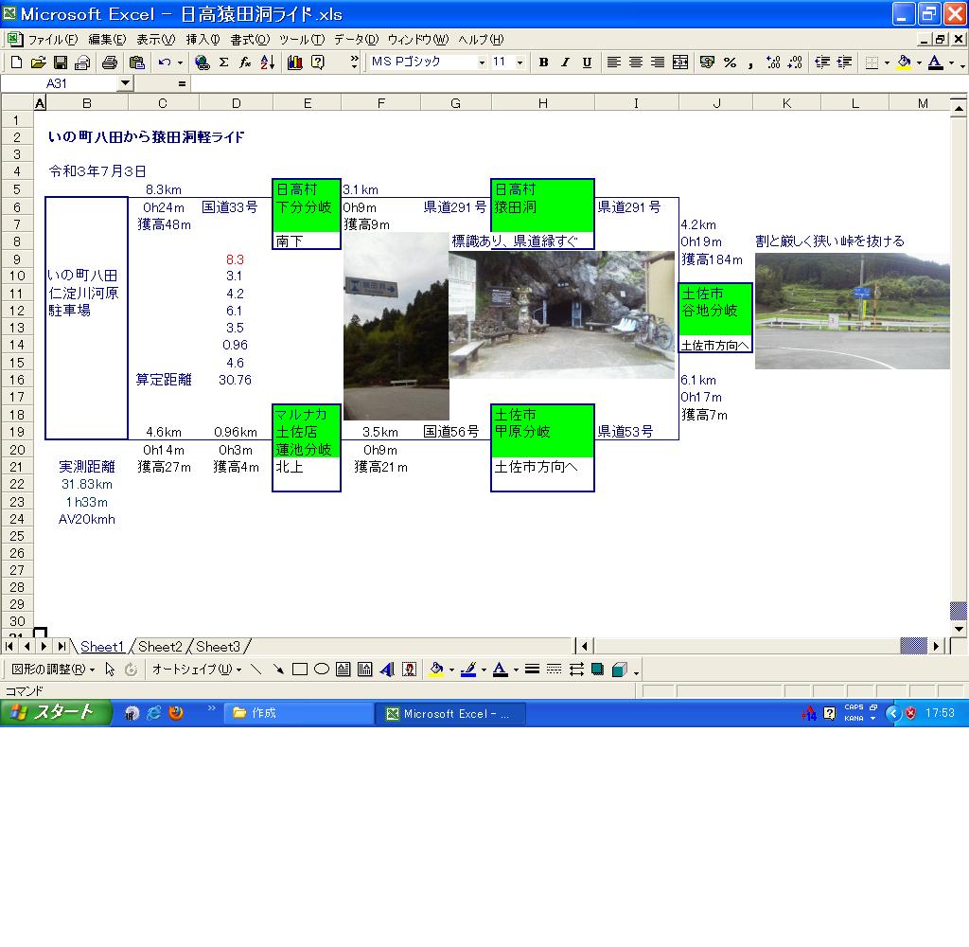Click the AutoSum sigma icon
Screen dimensions: 969x947
click(223, 63)
